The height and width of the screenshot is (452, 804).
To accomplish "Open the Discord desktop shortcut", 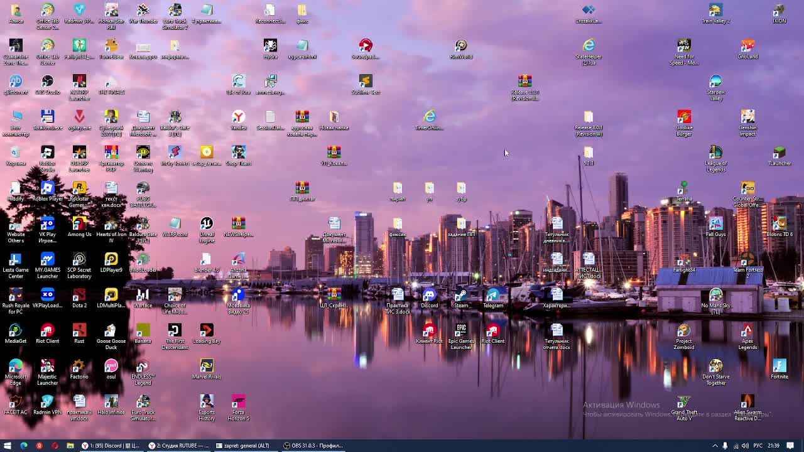I will tap(430, 298).
